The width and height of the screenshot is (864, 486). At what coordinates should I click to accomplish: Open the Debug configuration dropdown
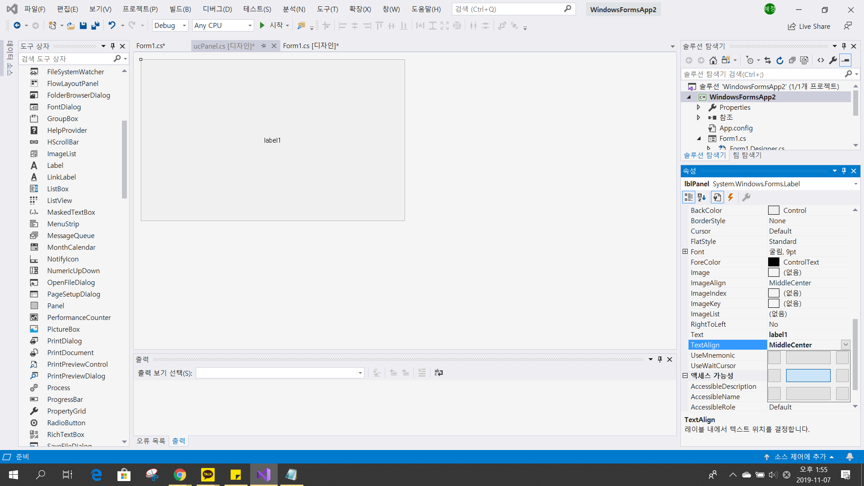[184, 26]
